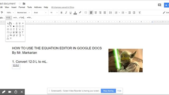
Task: Star the document
Action: (x=20, y=3)
